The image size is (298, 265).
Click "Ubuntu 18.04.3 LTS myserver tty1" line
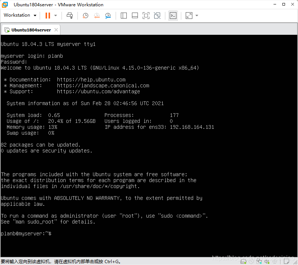coord(48,44)
